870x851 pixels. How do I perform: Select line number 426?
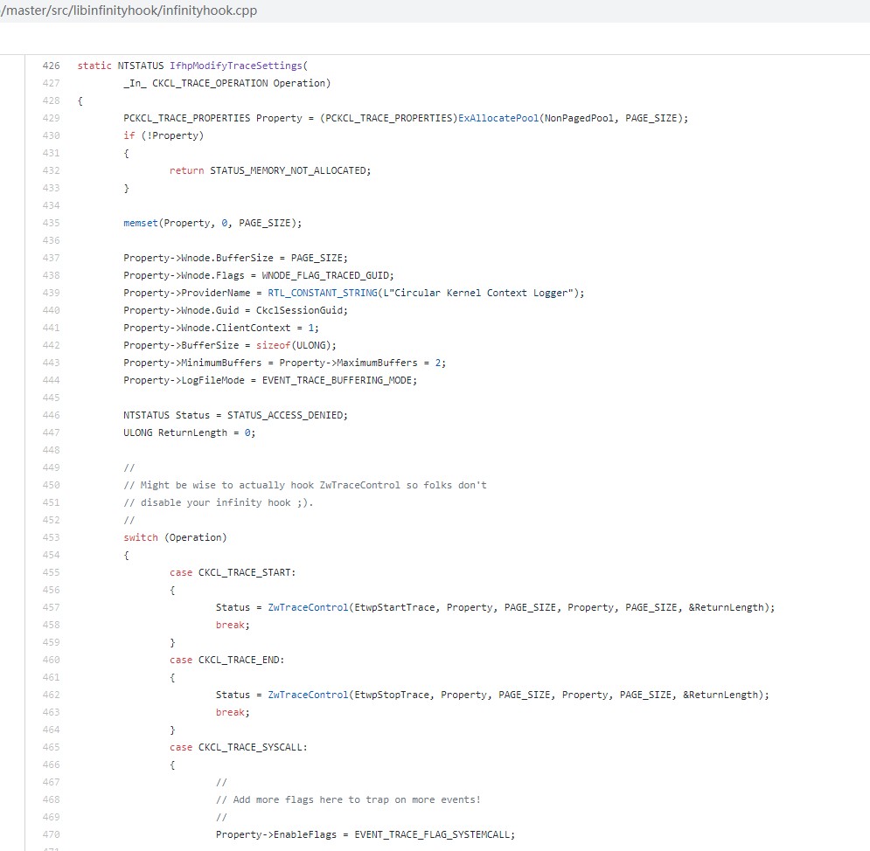51,66
